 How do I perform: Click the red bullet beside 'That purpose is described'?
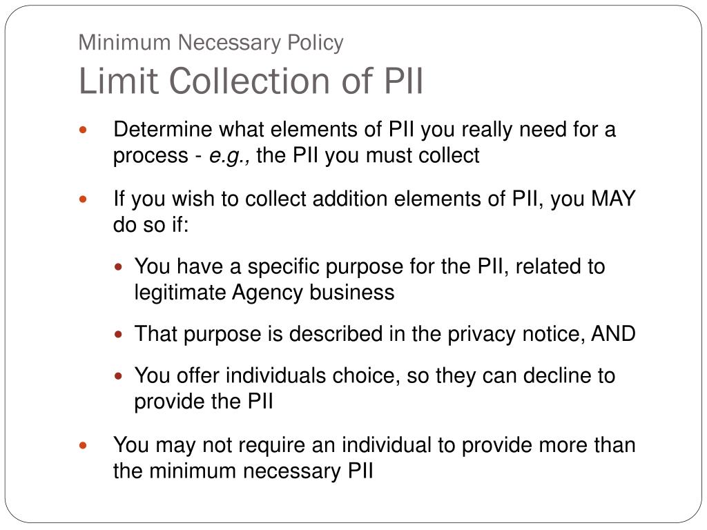pyautogui.click(x=118, y=335)
